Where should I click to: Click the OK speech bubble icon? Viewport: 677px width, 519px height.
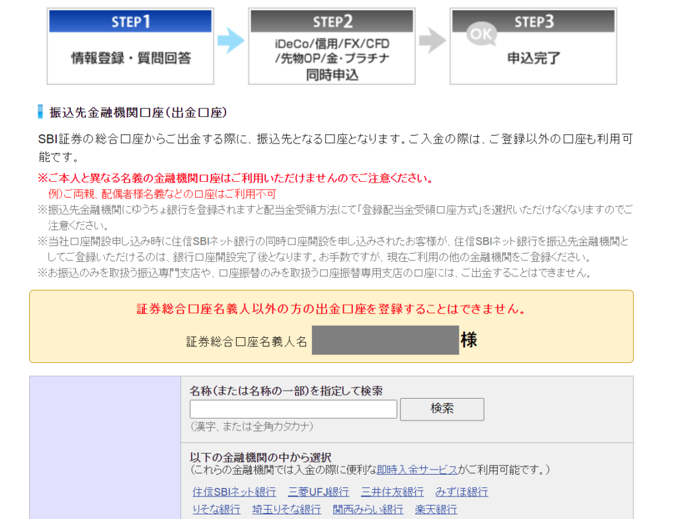point(481,34)
